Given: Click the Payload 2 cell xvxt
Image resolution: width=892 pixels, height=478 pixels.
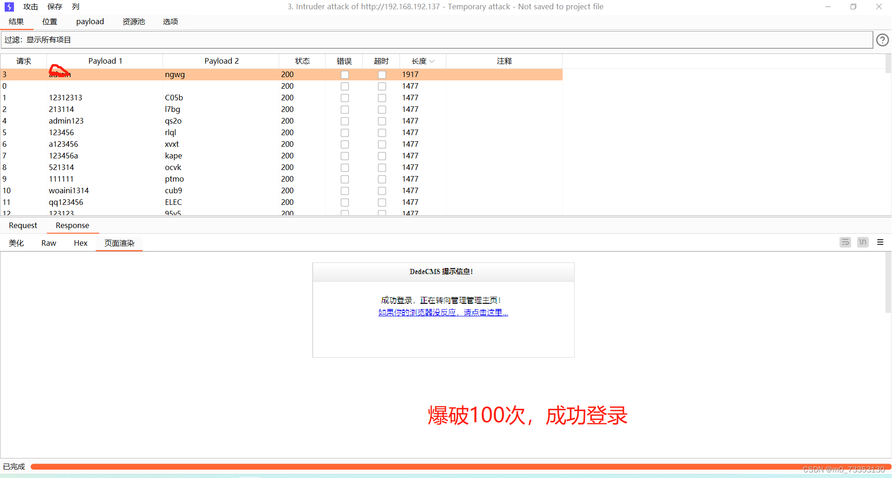Looking at the screenshot, I should point(172,144).
